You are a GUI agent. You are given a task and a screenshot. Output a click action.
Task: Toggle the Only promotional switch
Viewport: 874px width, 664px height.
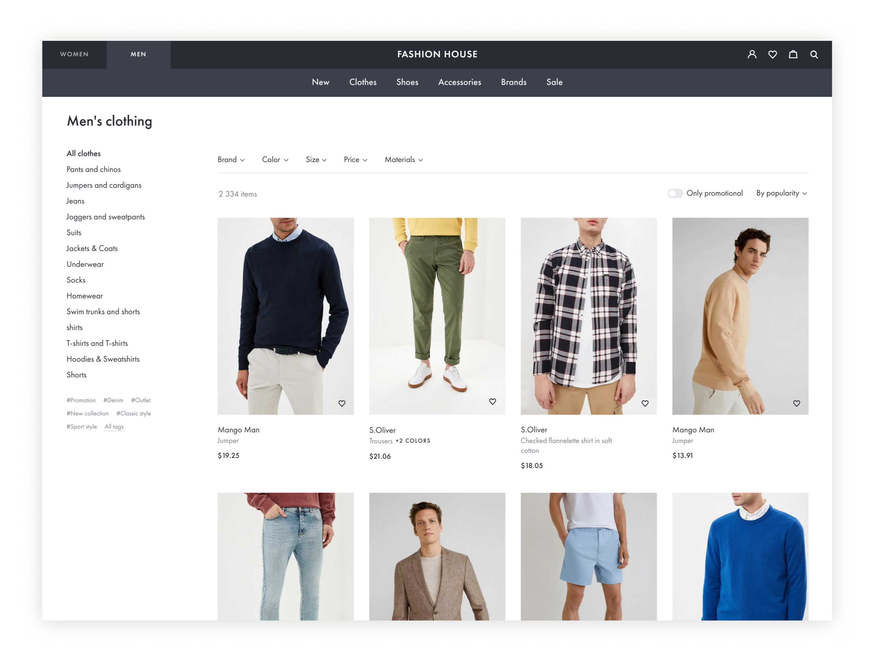pos(675,193)
